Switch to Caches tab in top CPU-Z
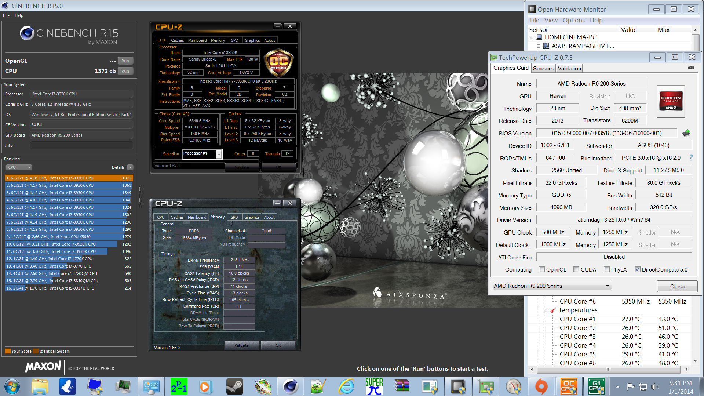This screenshot has height=396, width=704. [x=177, y=40]
